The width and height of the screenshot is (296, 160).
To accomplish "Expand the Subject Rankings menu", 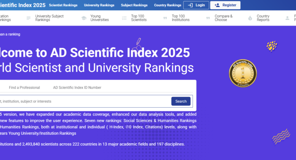I will pyautogui.click(x=134, y=5).
